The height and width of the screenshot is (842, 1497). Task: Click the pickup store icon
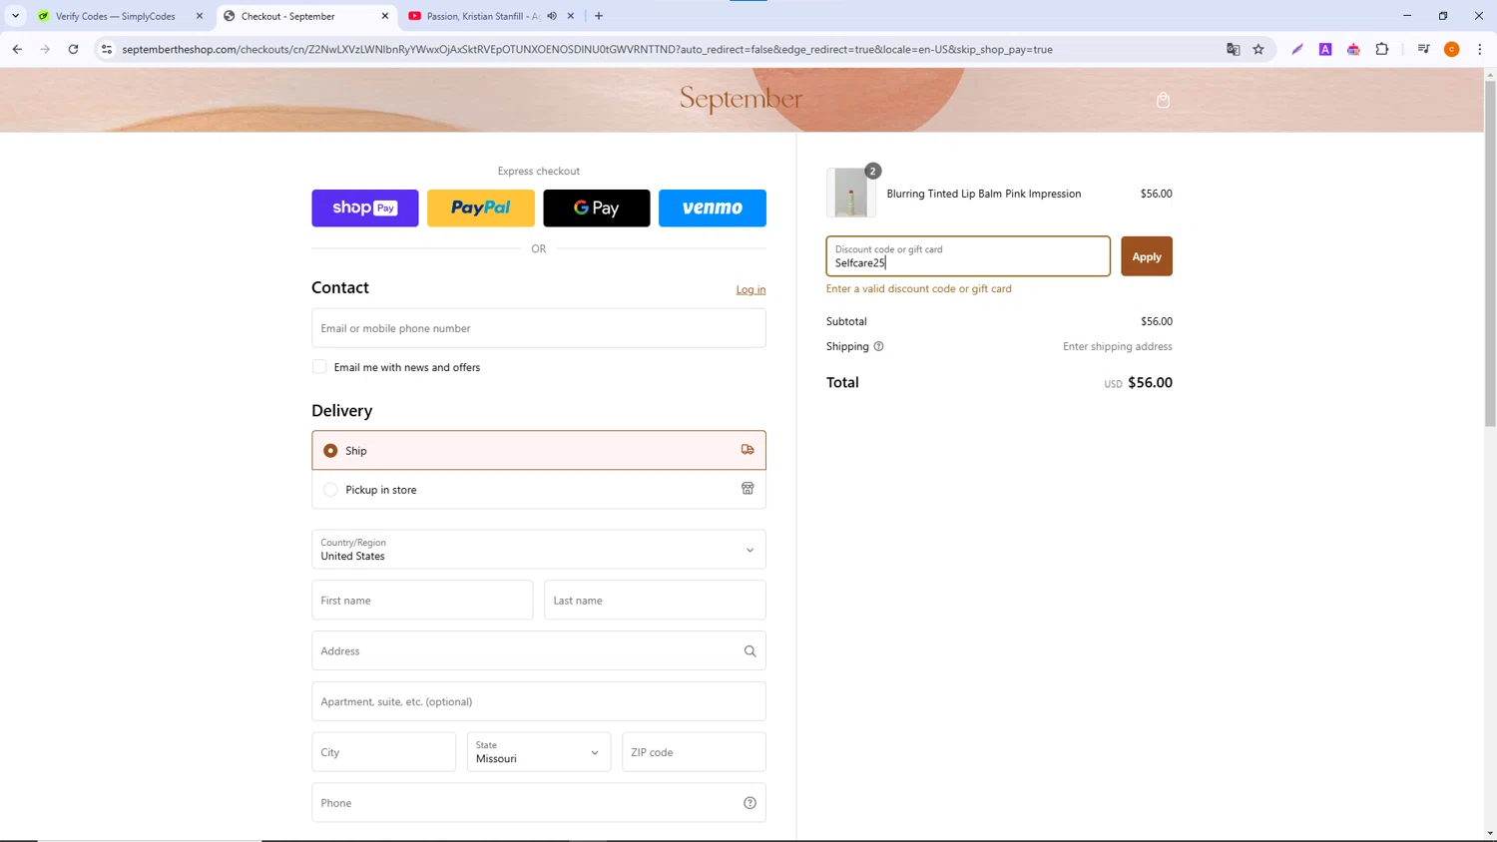[x=748, y=489]
